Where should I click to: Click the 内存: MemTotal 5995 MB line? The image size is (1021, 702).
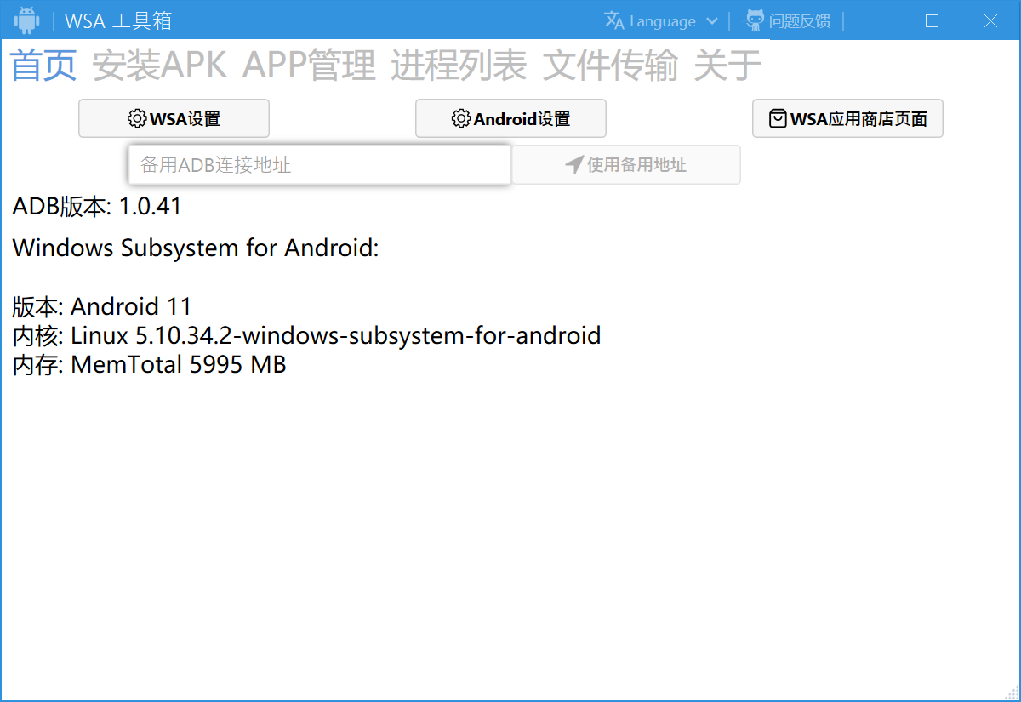[149, 365]
